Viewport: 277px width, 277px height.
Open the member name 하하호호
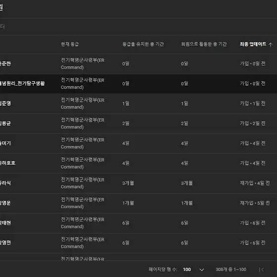7,163
